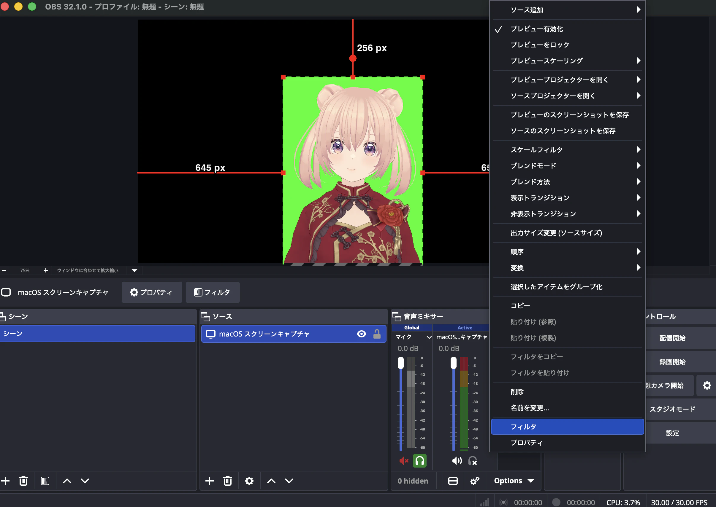The width and height of the screenshot is (716, 507).
Task: Select コピー in context menu
Action: [567, 306]
